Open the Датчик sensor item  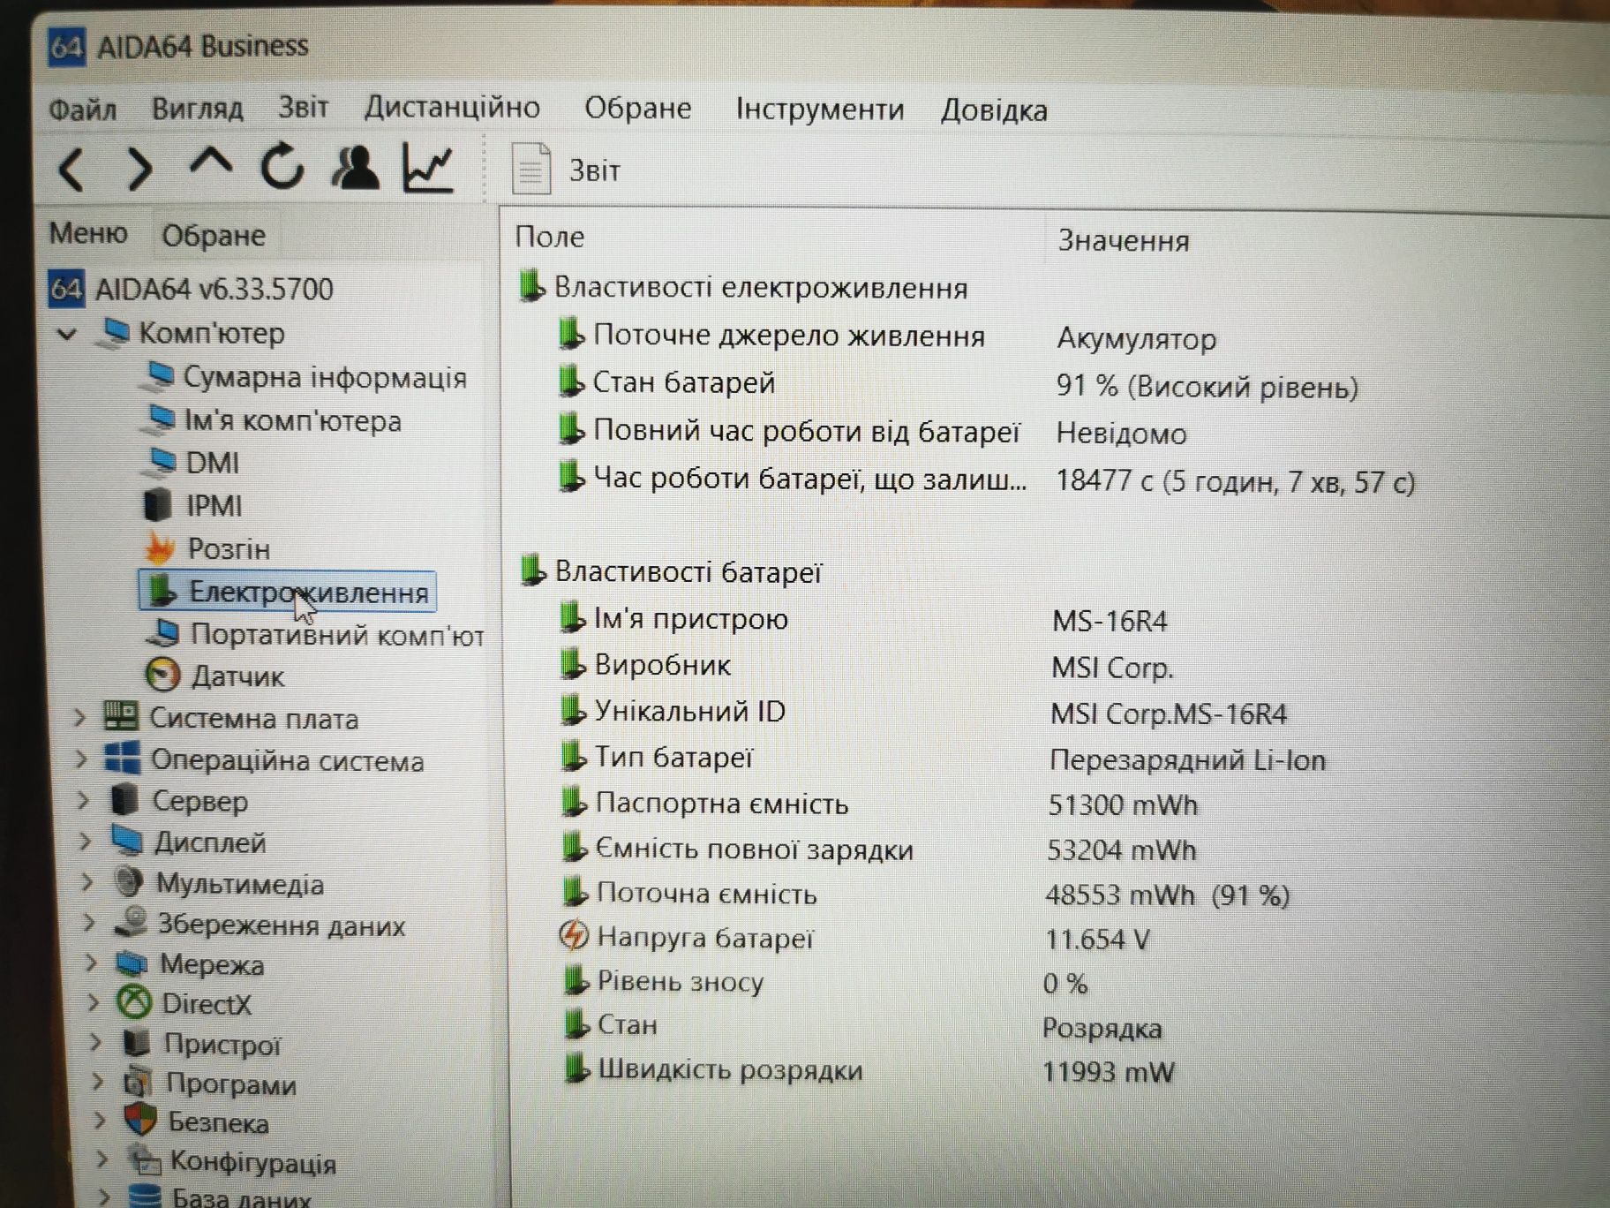[x=214, y=676]
